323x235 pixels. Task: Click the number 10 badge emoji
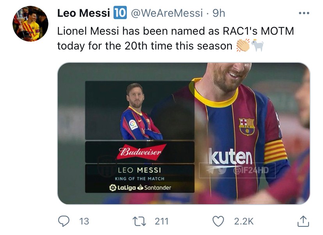[120, 13]
